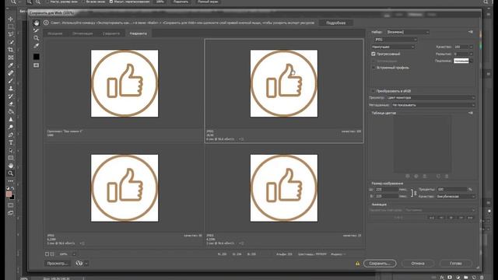Select the Lasso tool
The image size is (498, 280).
tap(10, 34)
